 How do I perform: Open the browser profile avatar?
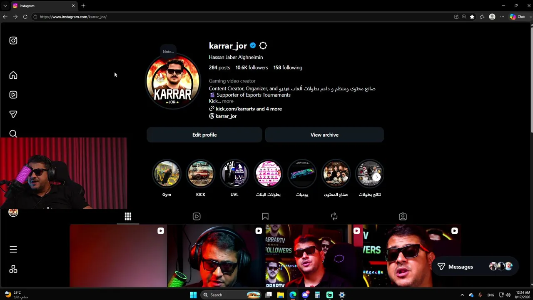[492, 17]
